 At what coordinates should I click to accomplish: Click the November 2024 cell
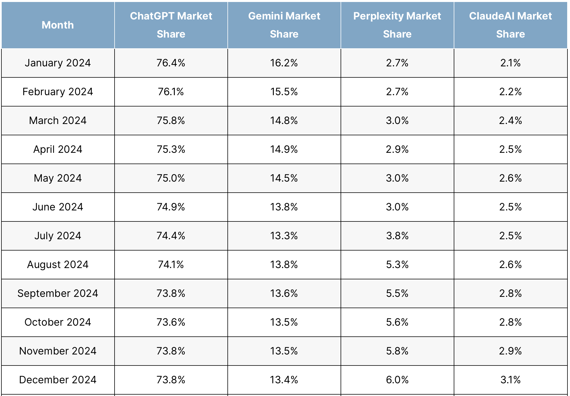coord(58,351)
